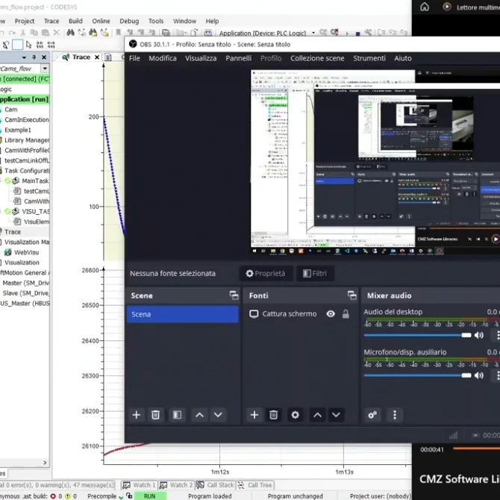Move scene down with arrow in Scene panel
The image size is (500, 500).
coord(218,415)
